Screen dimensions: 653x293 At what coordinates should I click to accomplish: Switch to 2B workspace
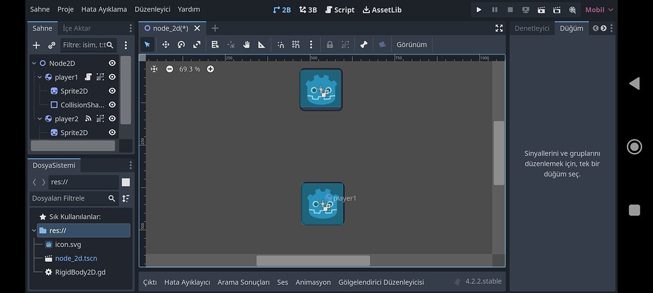(282, 10)
